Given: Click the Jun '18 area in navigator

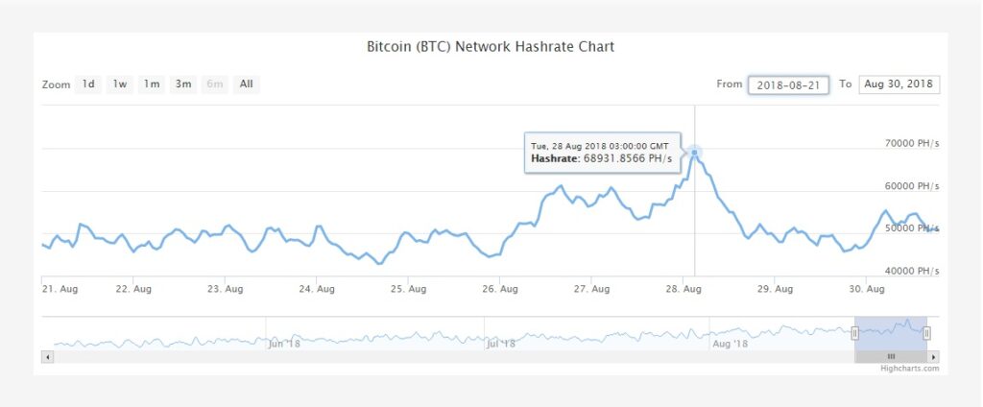Looking at the screenshot, I should point(284,344).
